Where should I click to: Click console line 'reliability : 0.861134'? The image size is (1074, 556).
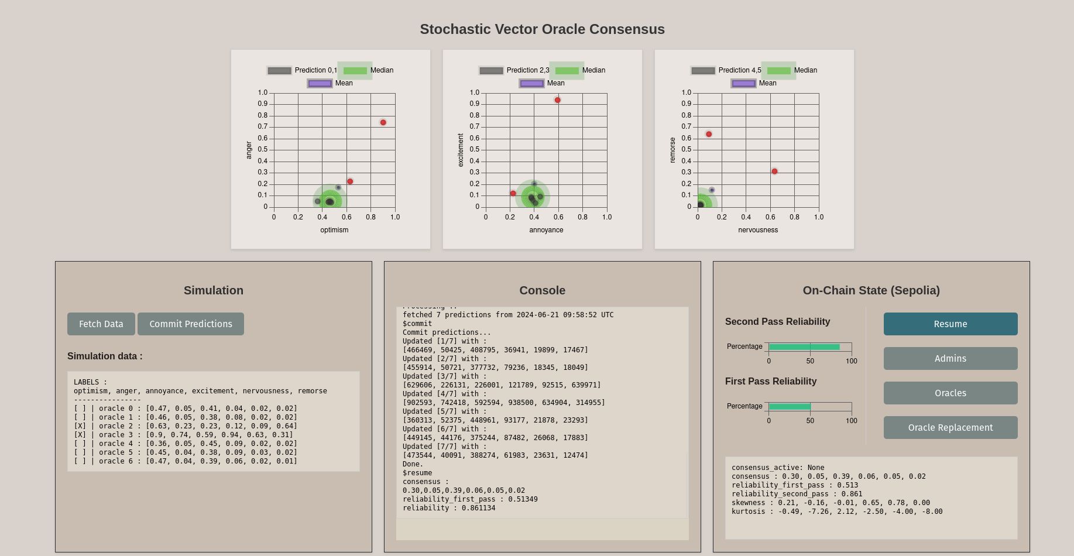click(449, 508)
